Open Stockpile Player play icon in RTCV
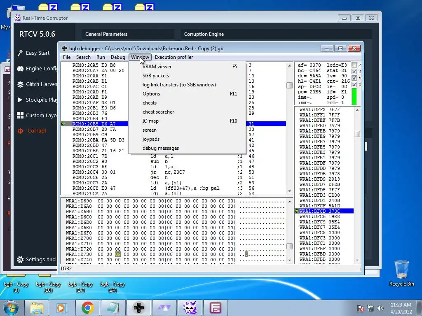 tap(20, 100)
